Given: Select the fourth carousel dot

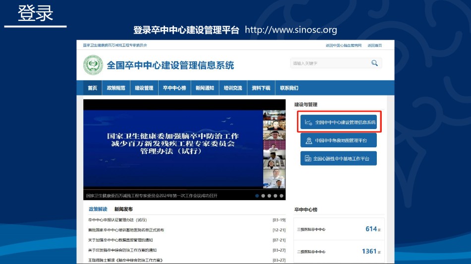Looking at the screenshot, I should [x=276, y=196].
